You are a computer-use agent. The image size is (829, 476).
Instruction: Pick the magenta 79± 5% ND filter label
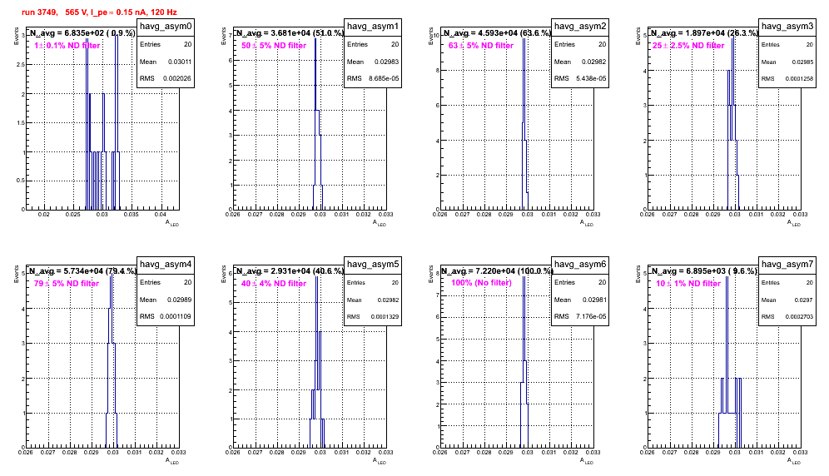(67, 284)
